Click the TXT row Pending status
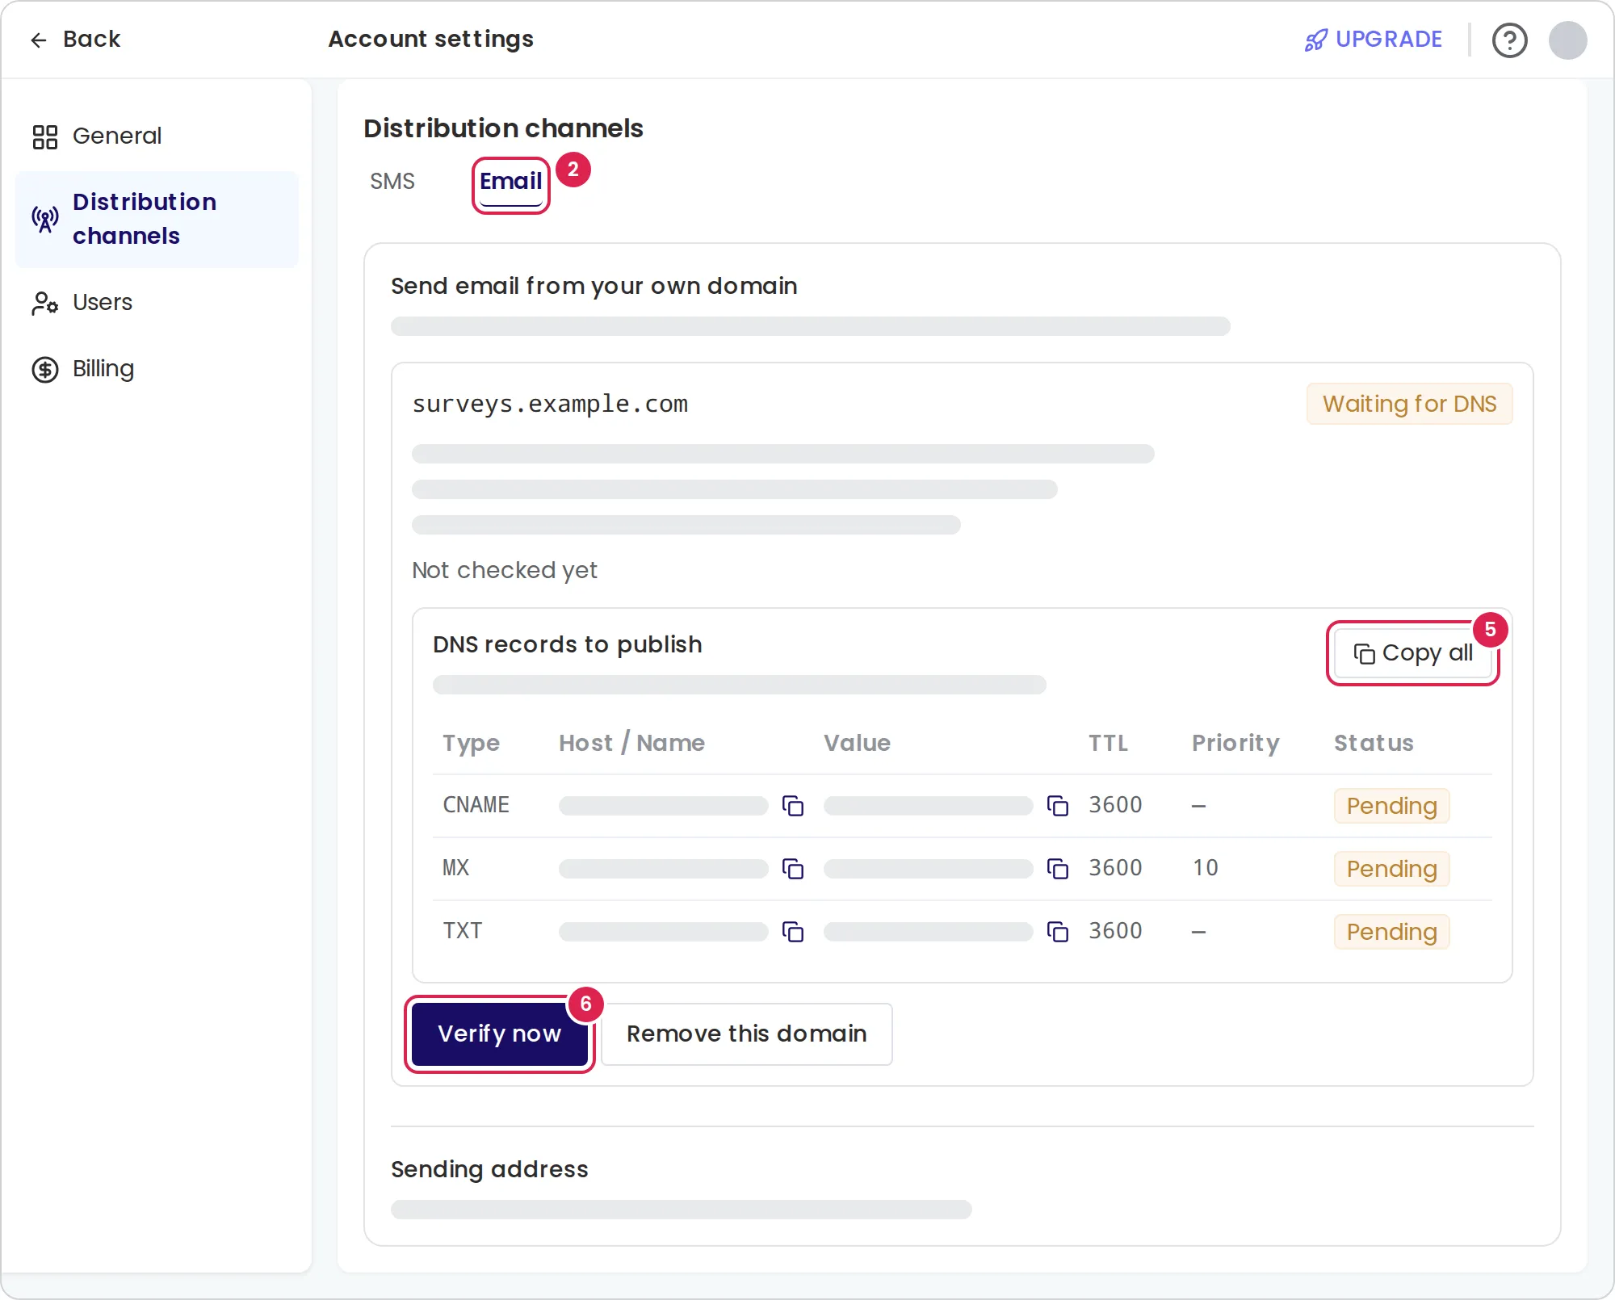The height and width of the screenshot is (1300, 1615). (x=1391, y=931)
